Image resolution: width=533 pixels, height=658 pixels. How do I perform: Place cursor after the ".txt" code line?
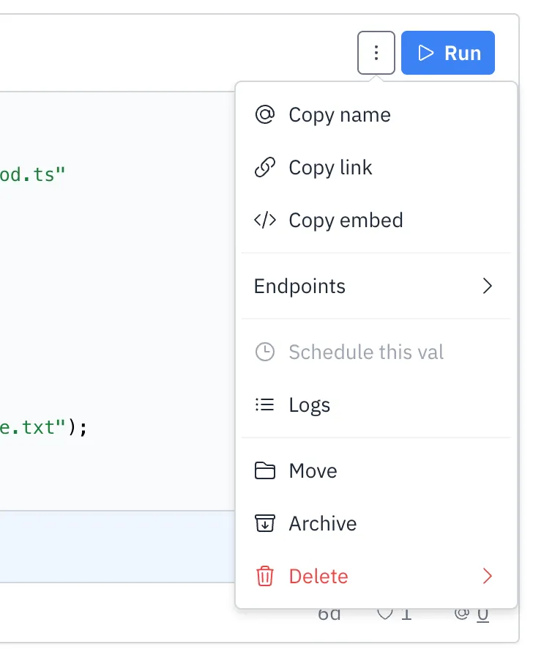90,426
